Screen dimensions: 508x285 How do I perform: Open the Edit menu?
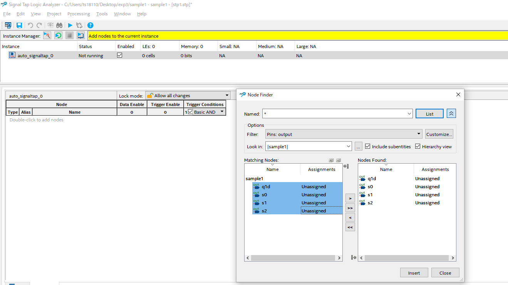(20, 14)
